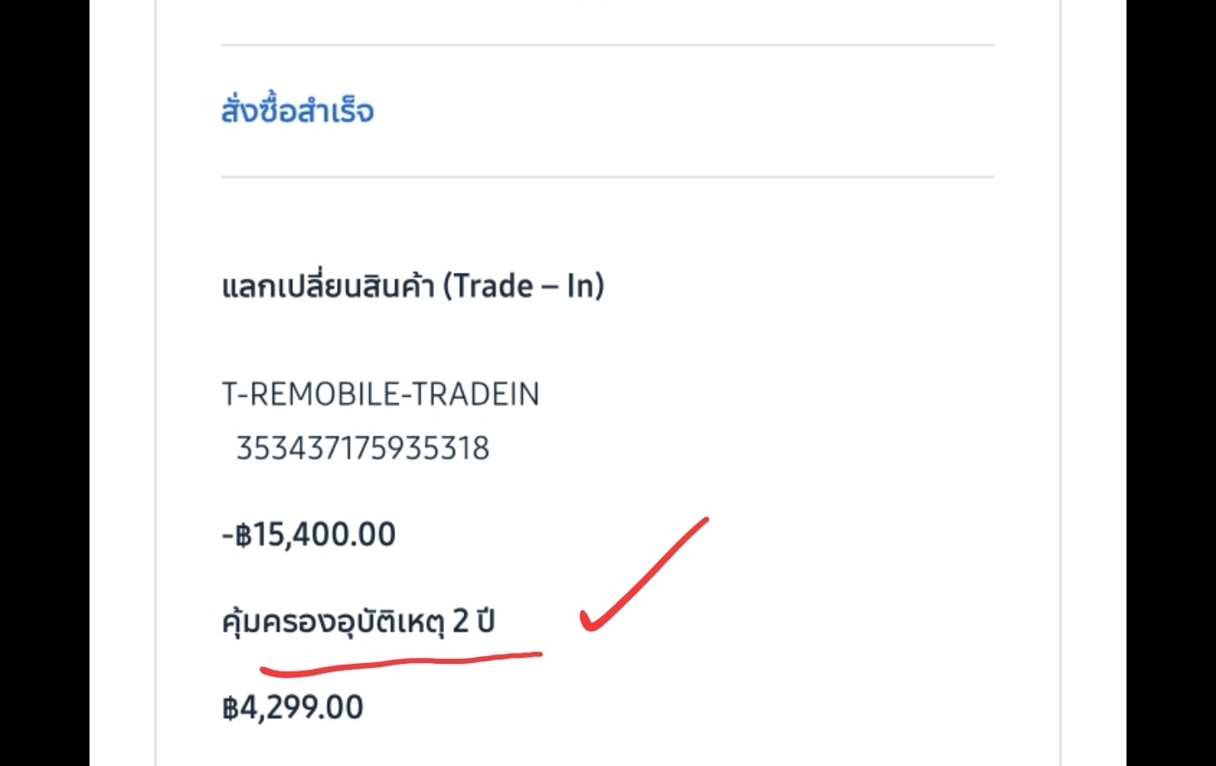This screenshot has height=766, width=1216.
Task: Click the "คุ้มครองอุบัติเหตุ" accident coverage label
Action: click(x=332, y=622)
